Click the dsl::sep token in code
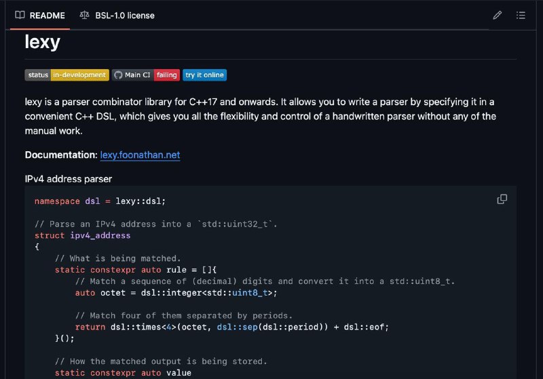The width and height of the screenshot is (543, 379). point(237,327)
